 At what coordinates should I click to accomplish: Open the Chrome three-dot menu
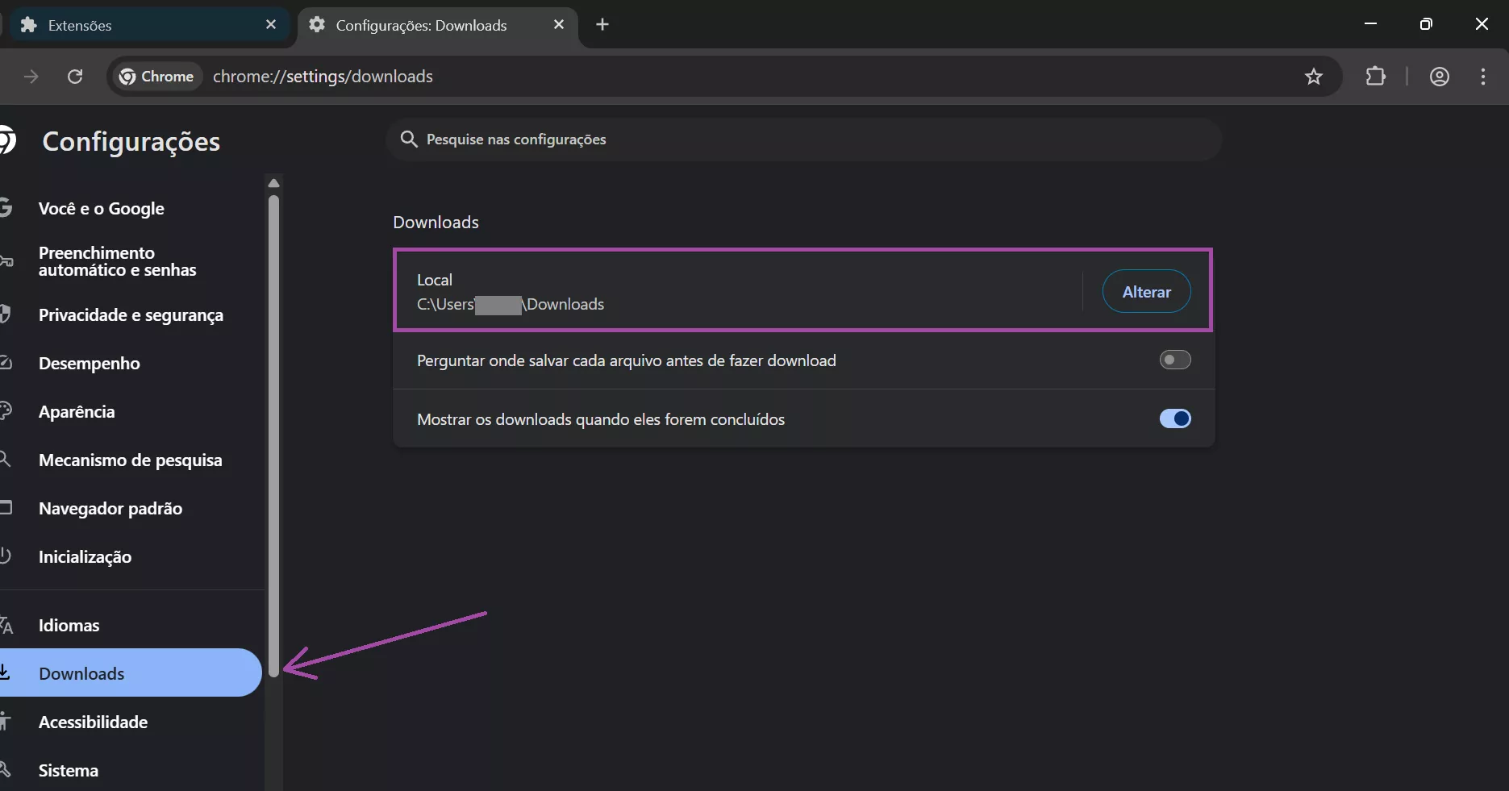pyautogui.click(x=1482, y=77)
